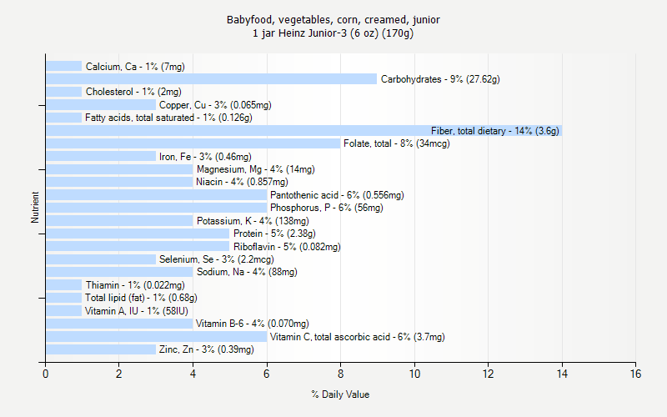This screenshot has width=667, height=417.
Task: Click the 'Phosphorus, P - 6% (56mg)' label
Action: pos(327,208)
